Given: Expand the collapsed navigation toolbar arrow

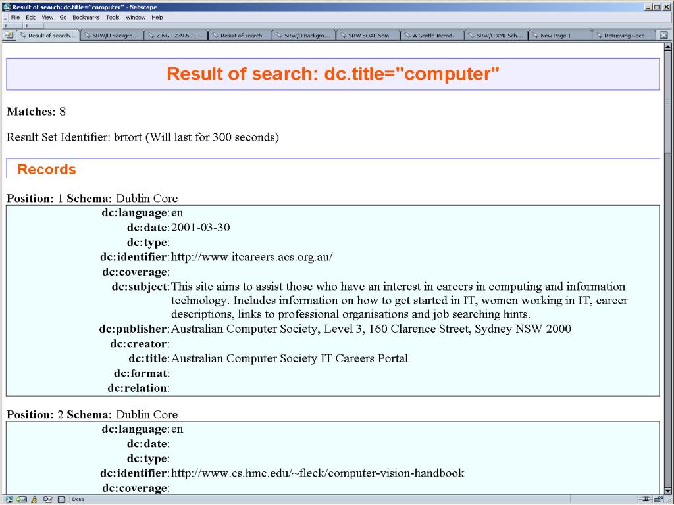Looking at the screenshot, I should point(5,26).
